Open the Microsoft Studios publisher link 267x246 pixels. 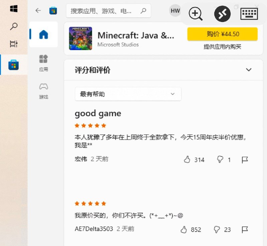(118, 45)
